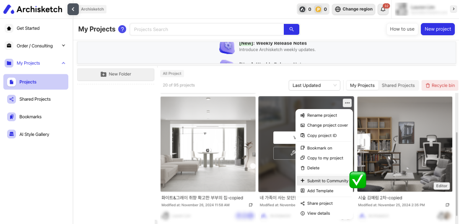
Task: Click the gold P points coin icon
Action: [x=318, y=9]
